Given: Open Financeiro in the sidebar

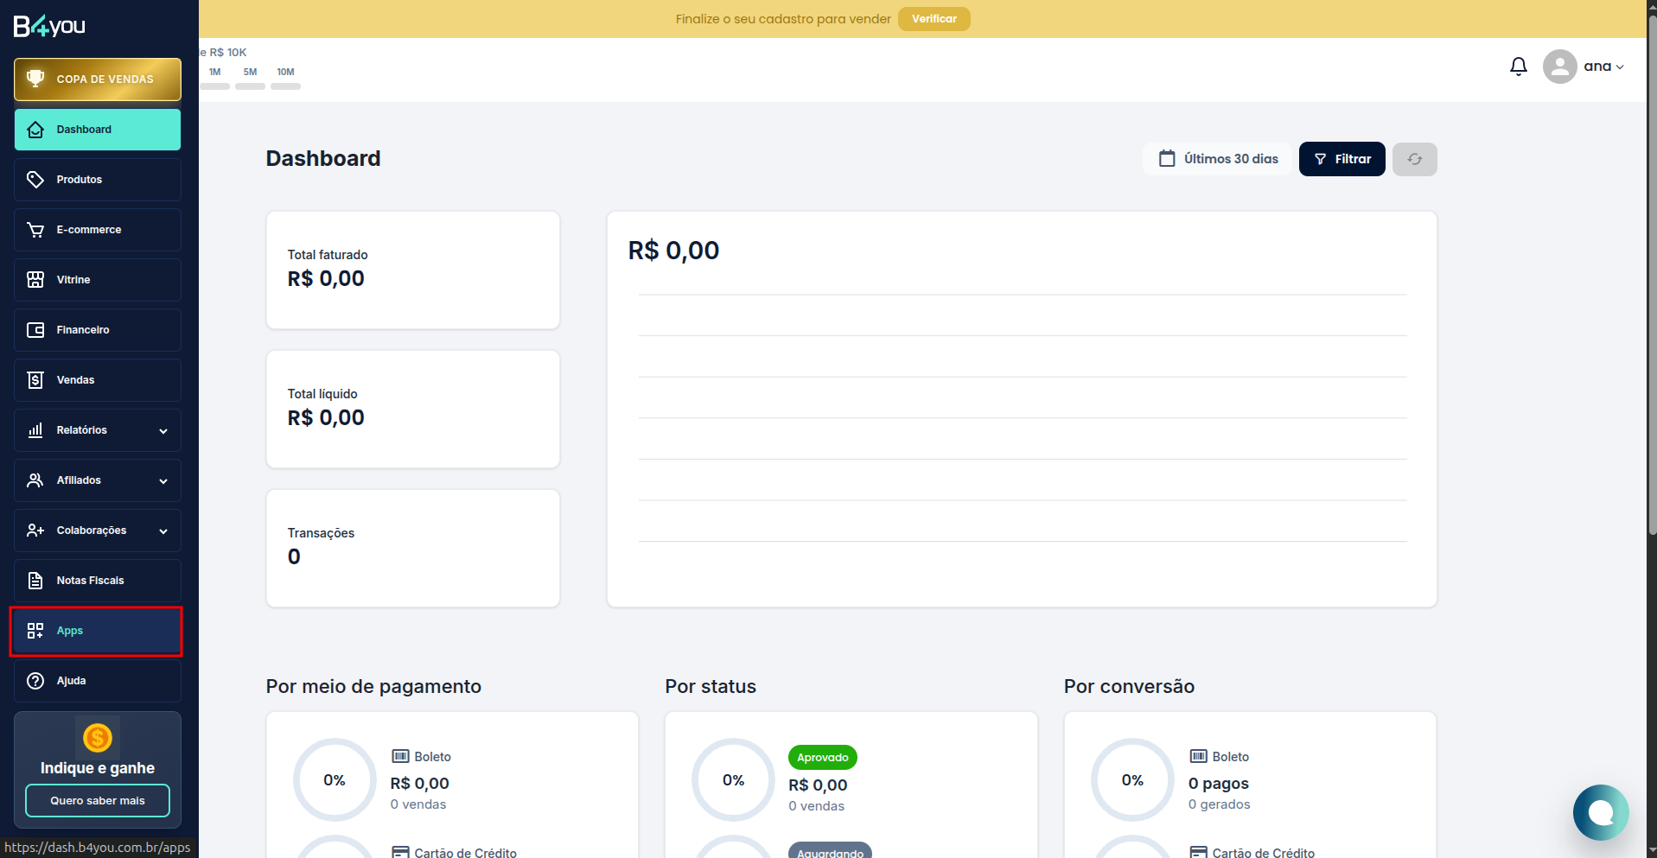Looking at the screenshot, I should [x=98, y=330].
